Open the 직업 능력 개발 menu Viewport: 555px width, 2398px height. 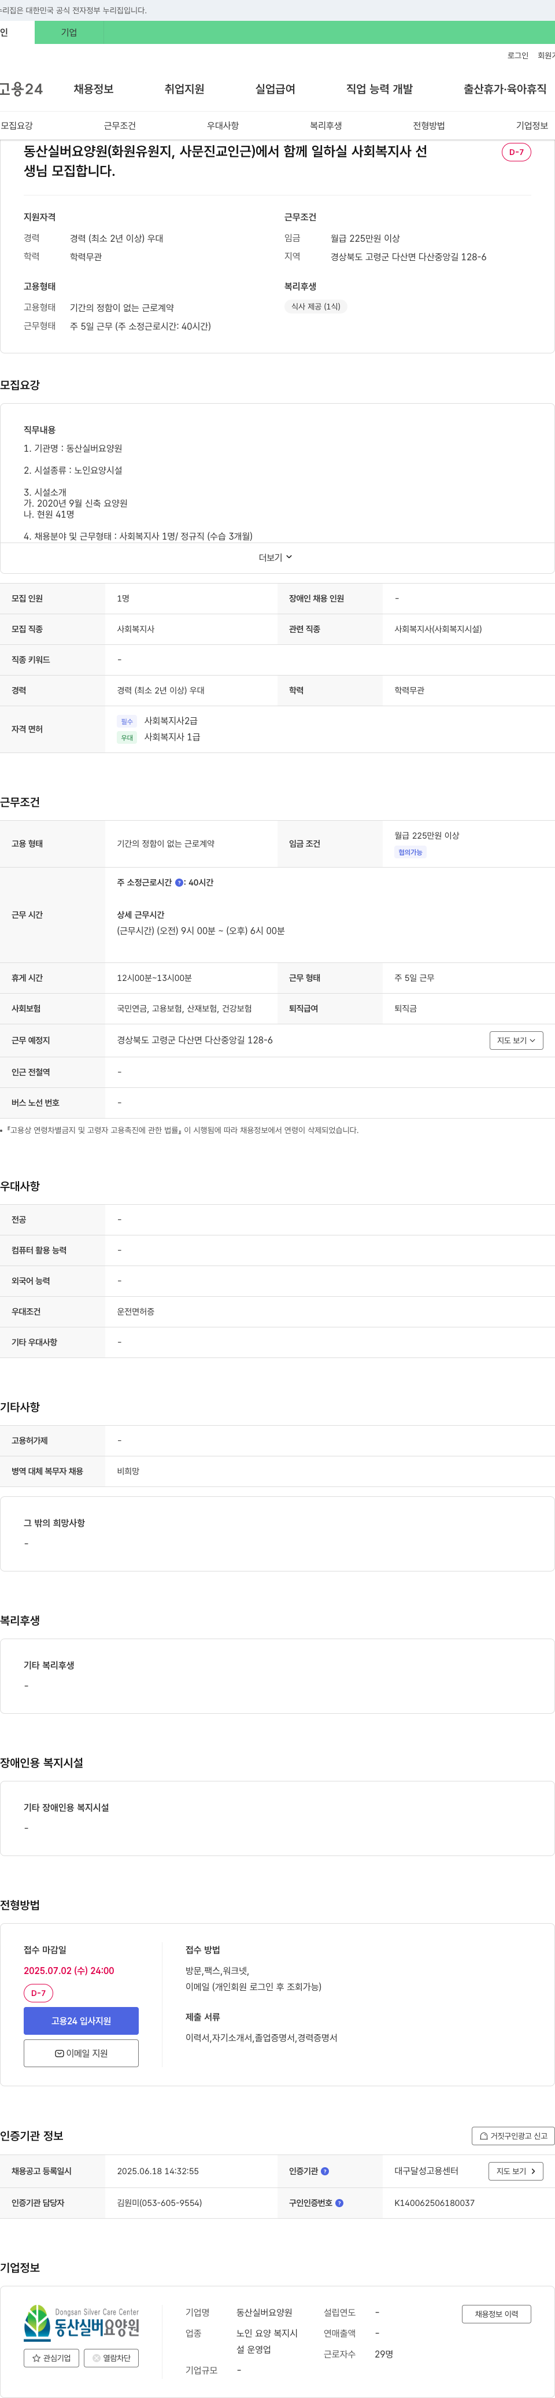click(379, 90)
